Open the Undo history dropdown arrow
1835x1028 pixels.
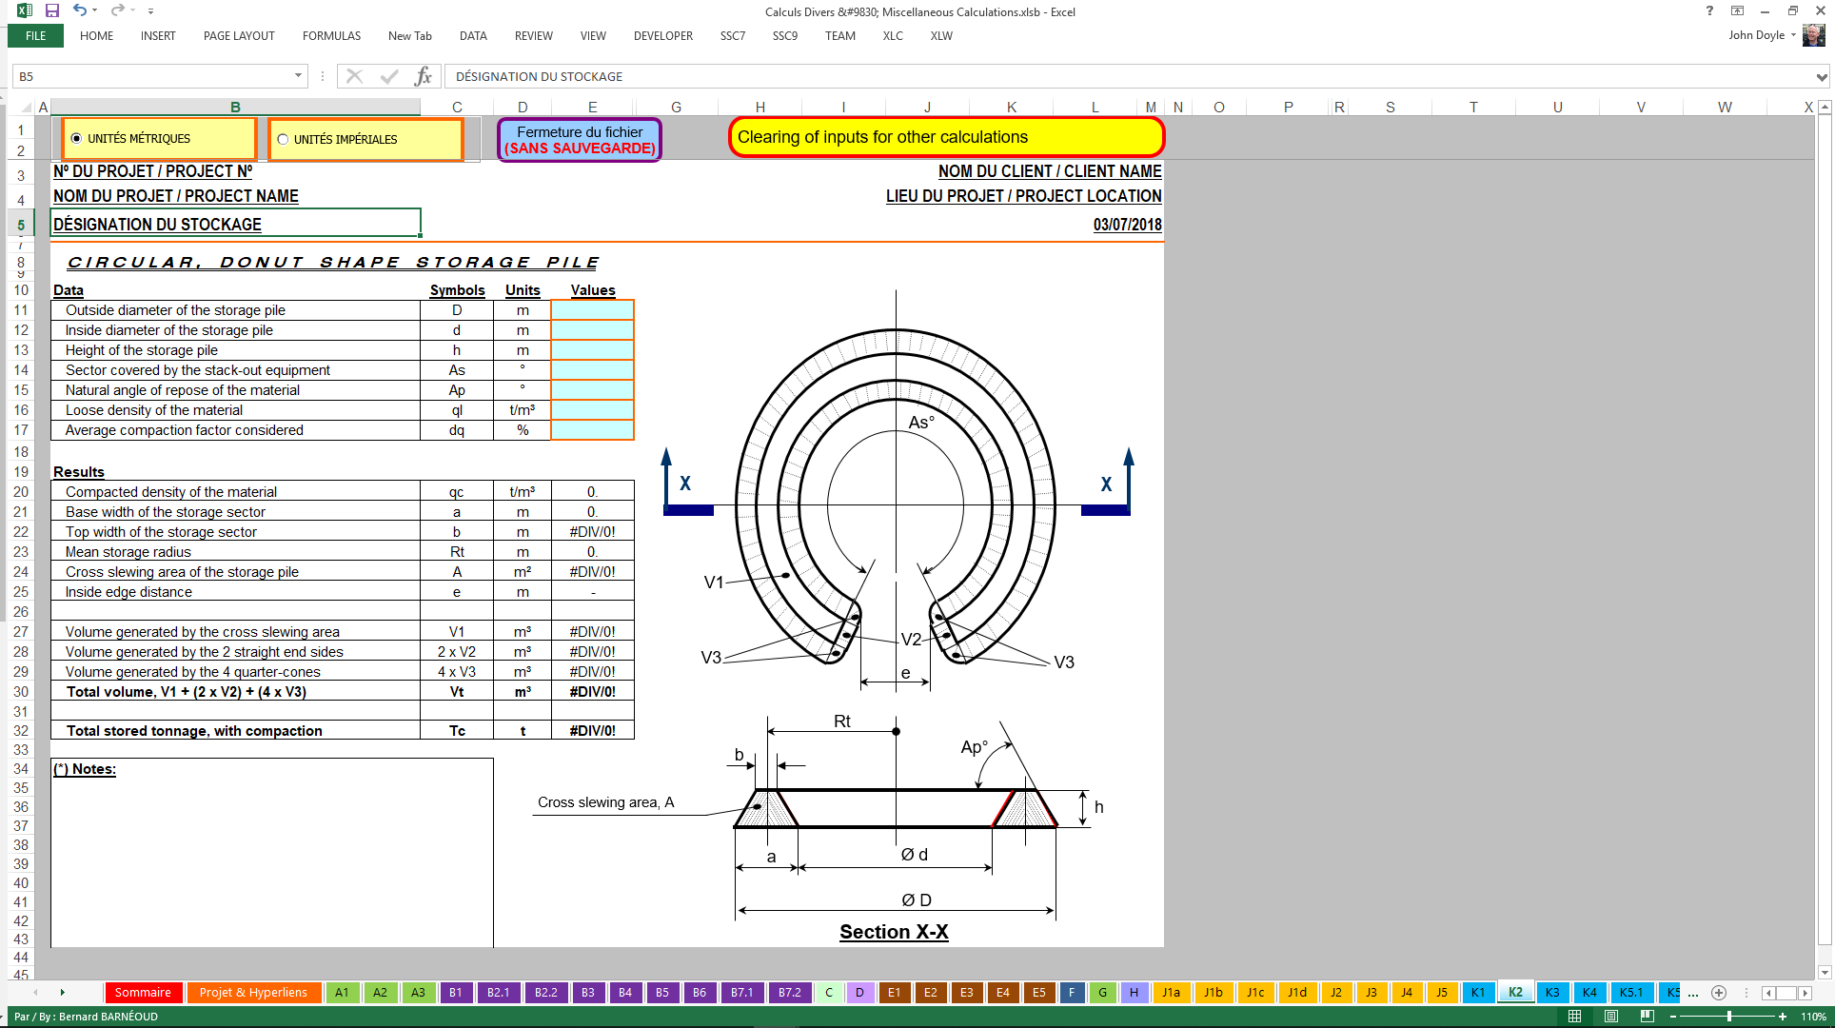pos(95,11)
